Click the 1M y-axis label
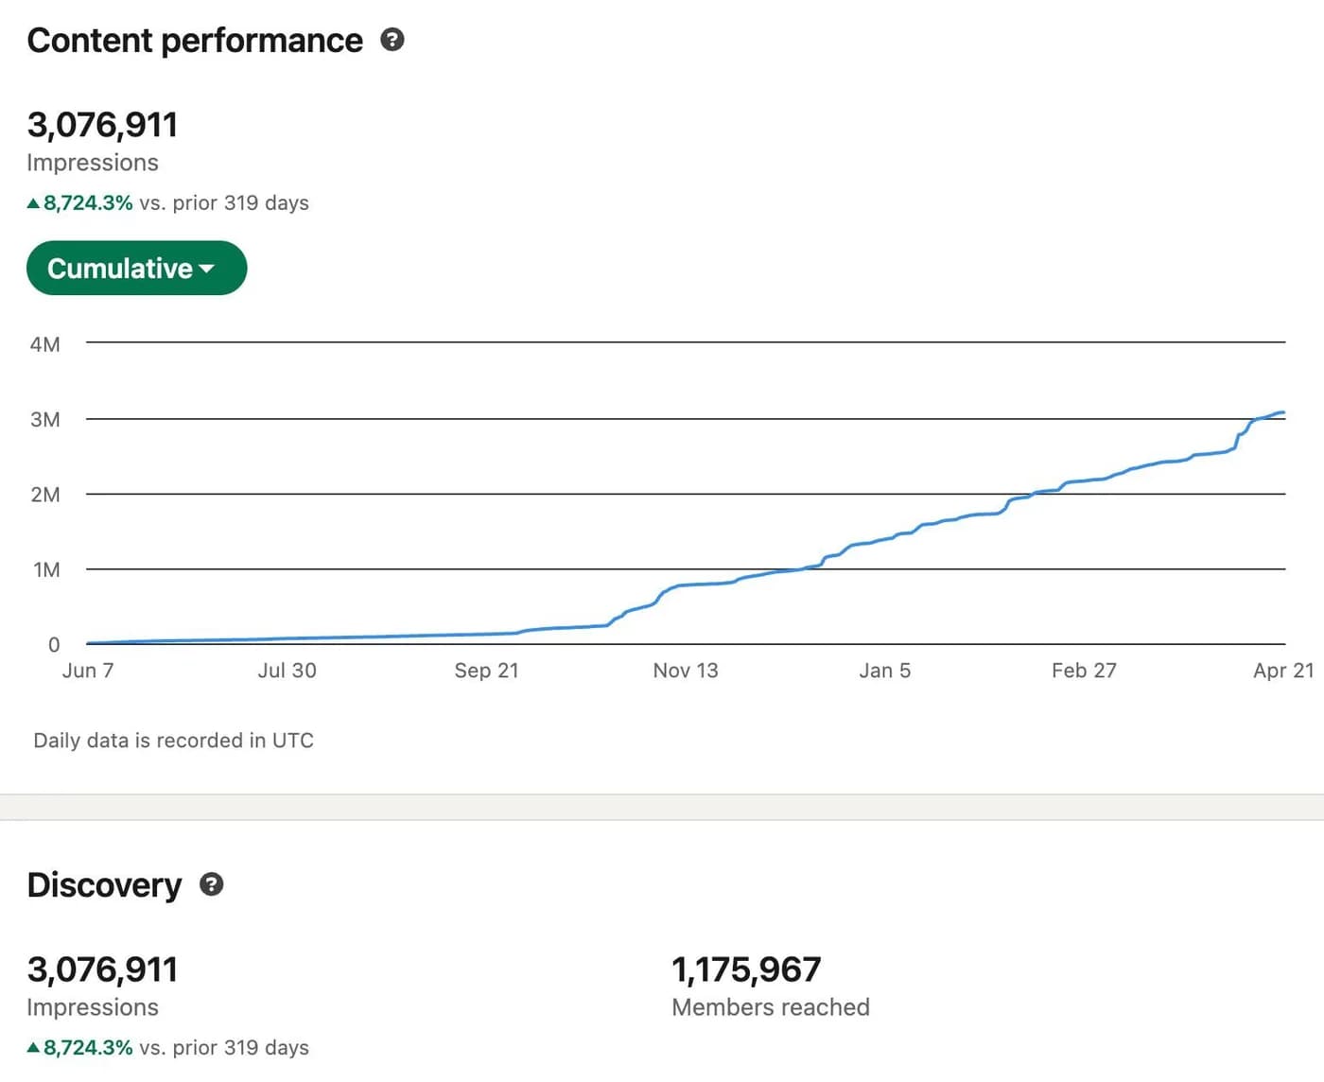The width and height of the screenshot is (1324, 1082). click(x=46, y=569)
